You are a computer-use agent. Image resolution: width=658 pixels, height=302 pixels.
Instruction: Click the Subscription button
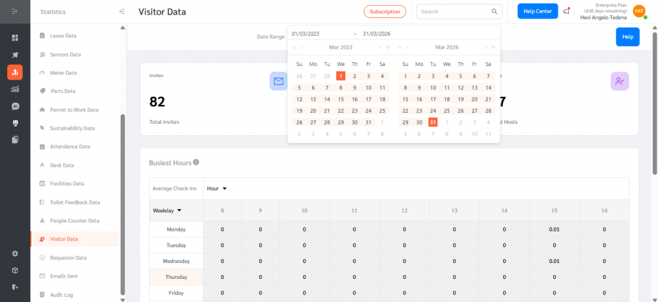385,12
